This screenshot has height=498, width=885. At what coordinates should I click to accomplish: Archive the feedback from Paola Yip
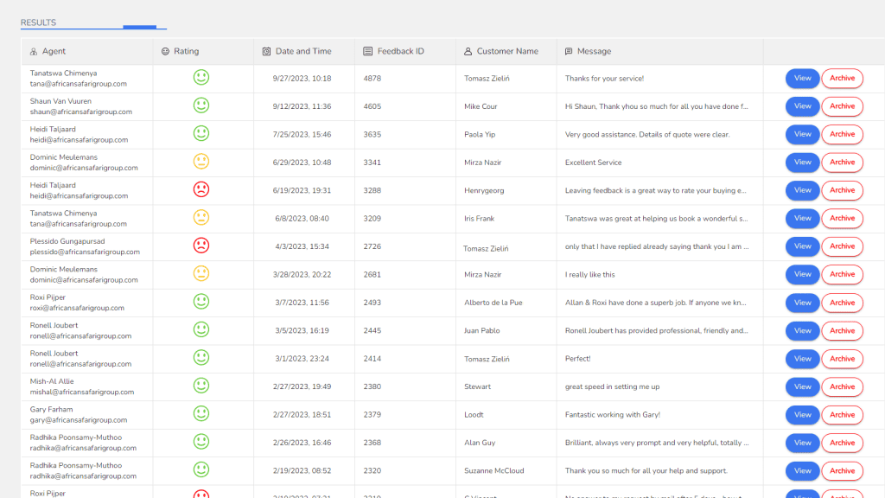[x=842, y=134]
